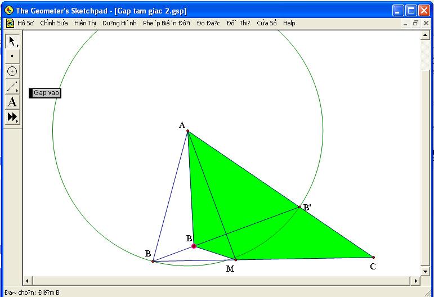434x297 pixels.
Task: Restore the inner document window
Action: point(415,24)
